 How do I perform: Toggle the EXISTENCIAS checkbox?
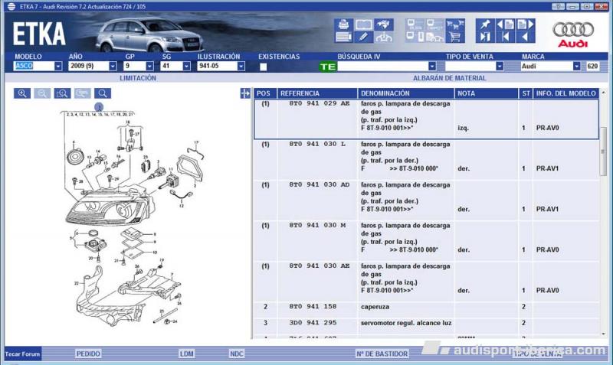263,67
